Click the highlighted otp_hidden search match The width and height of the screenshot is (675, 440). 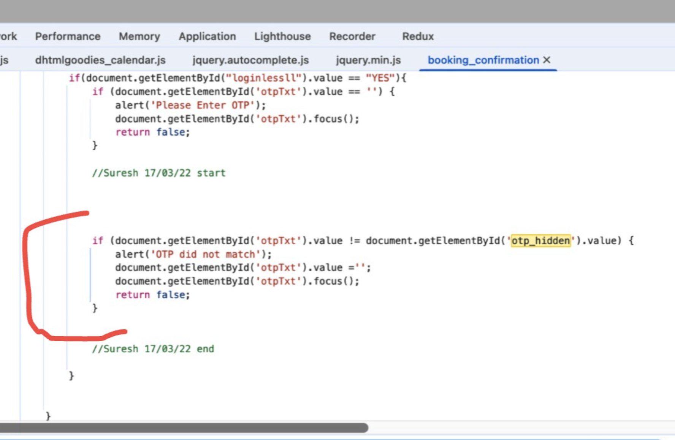[x=540, y=241]
